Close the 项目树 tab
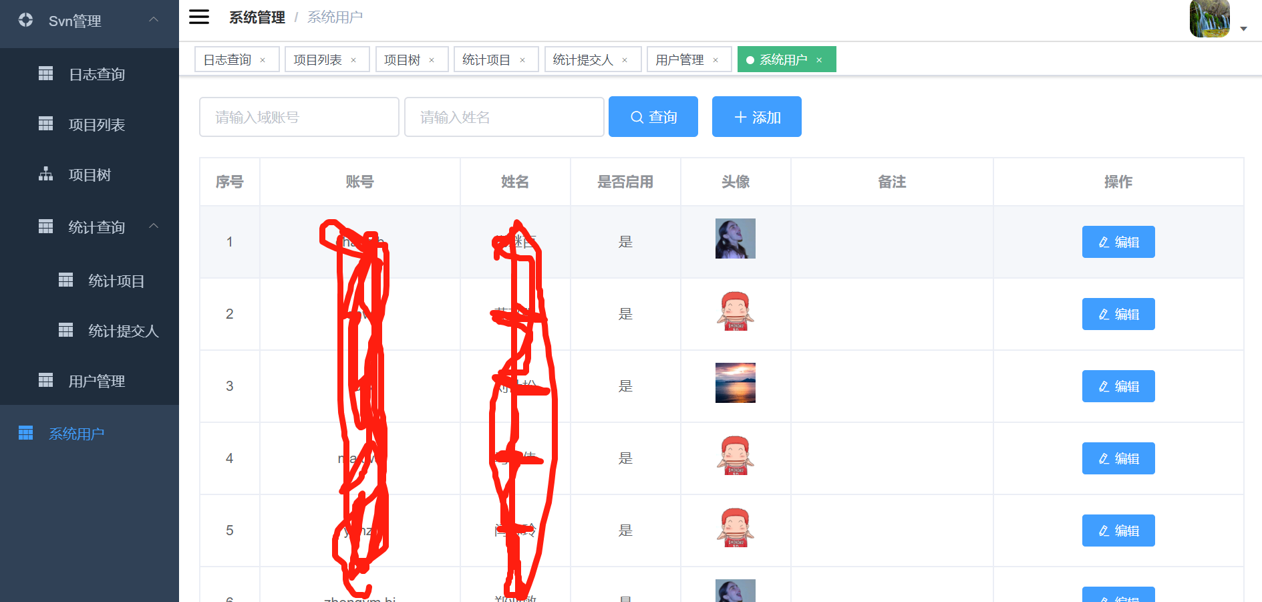The image size is (1262, 602). [432, 60]
